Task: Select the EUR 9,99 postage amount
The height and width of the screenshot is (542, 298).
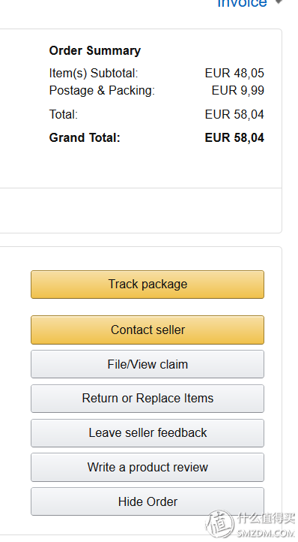Action: 238,91
